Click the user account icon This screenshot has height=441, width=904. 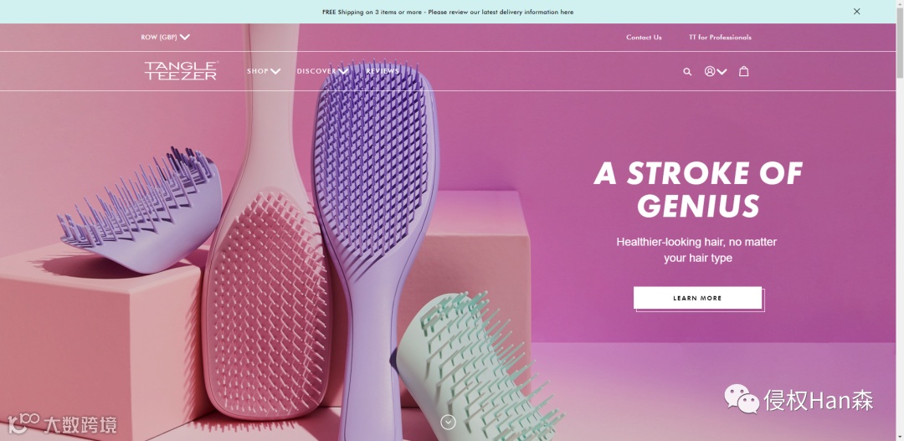[710, 71]
